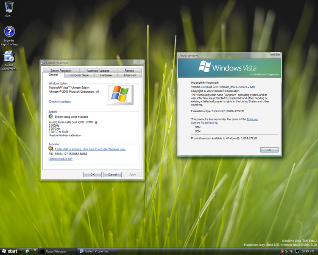Image resolution: width=318 pixels, height=255 pixels.
Task: Click the volume tray icon
Action: [291, 251]
